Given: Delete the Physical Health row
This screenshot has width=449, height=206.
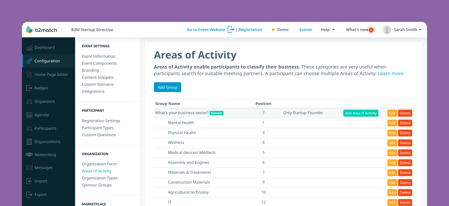Looking at the screenshot, I should pyautogui.click(x=405, y=133).
